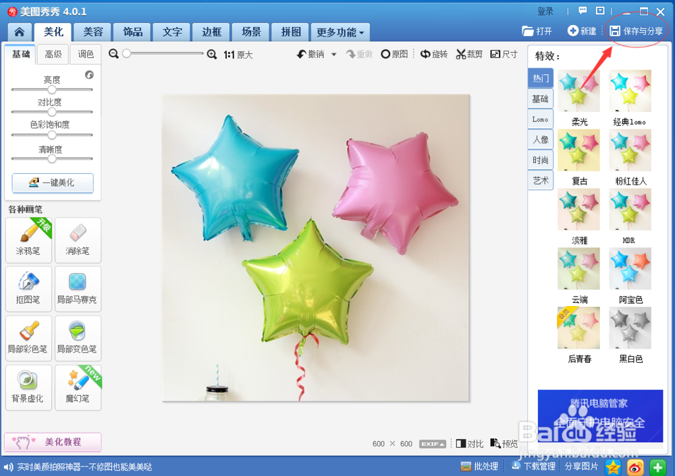Click 保存与分享 save and share
The image size is (675, 476).
(637, 31)
